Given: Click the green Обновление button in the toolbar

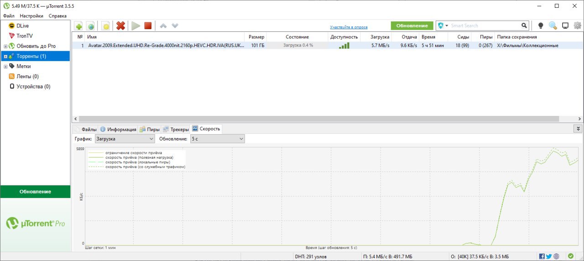Looking at the screenshot, I should pos(412,26).
